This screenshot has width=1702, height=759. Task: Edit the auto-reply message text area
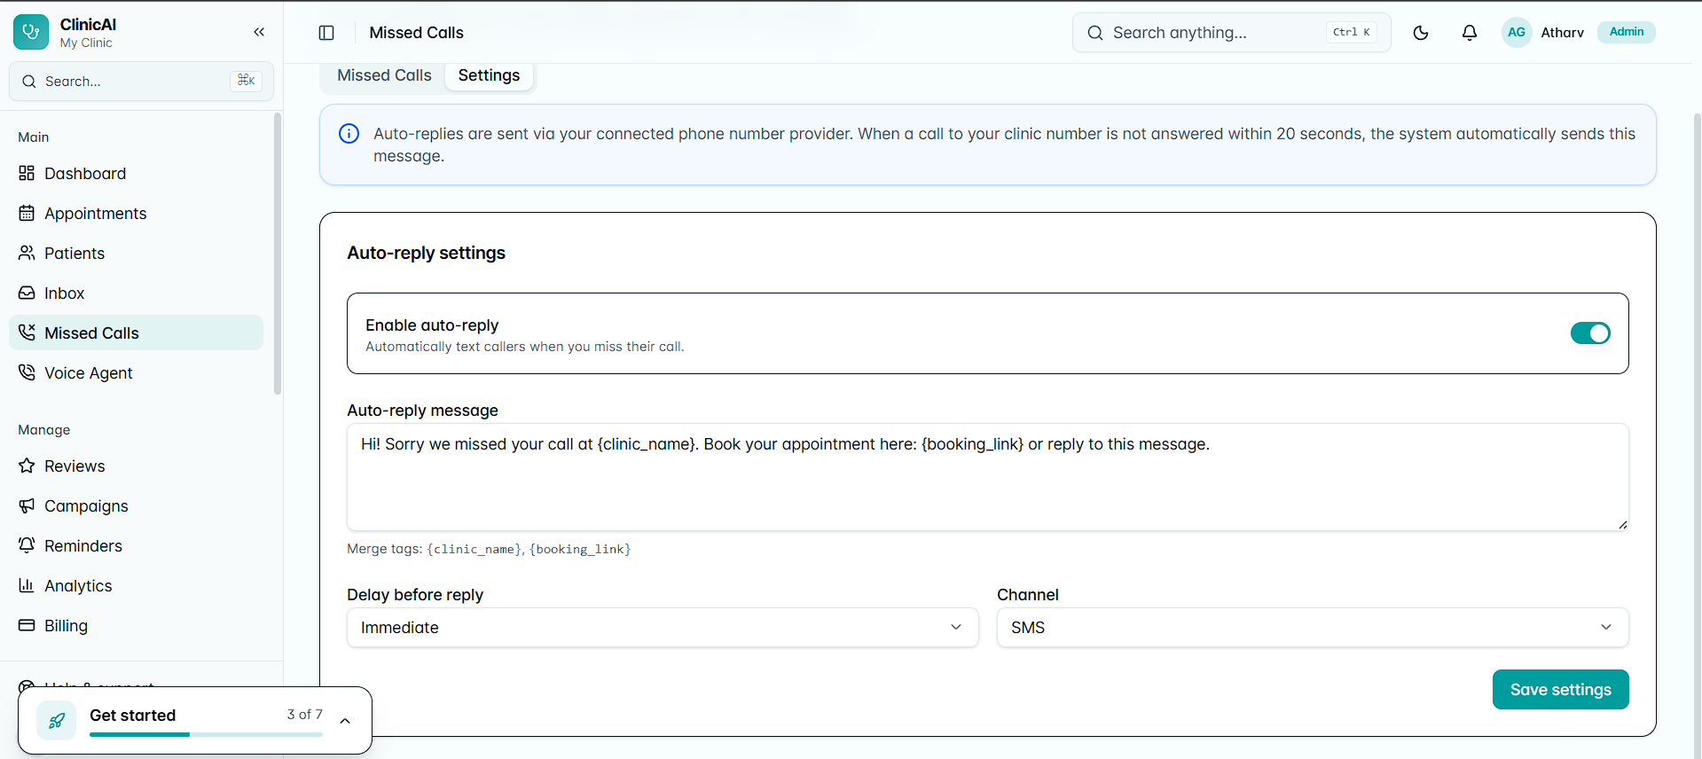(x=987, y=477)
